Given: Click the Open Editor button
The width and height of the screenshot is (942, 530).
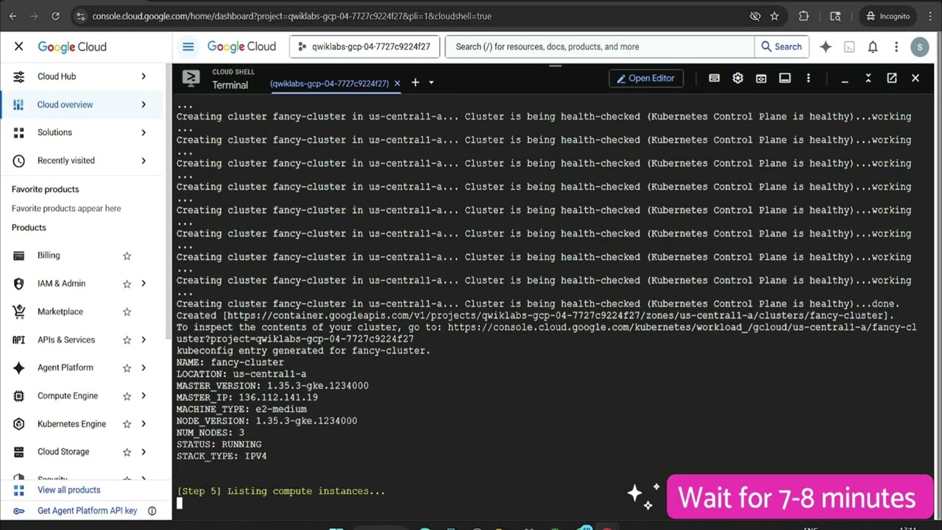Looking at the screenshot, I should coord(645,78).
